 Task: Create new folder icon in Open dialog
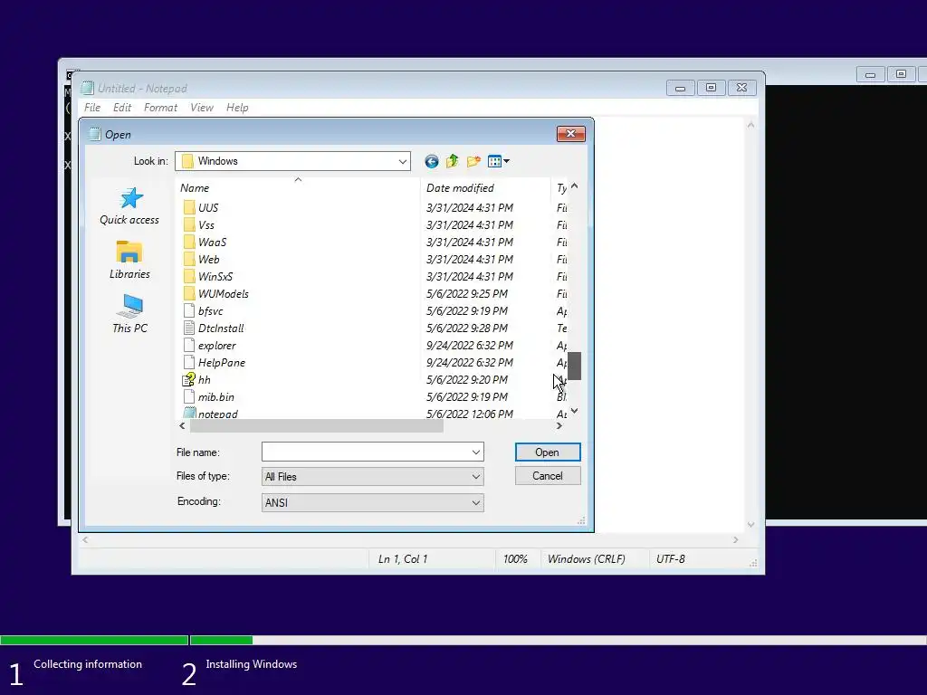coord(473,161)
